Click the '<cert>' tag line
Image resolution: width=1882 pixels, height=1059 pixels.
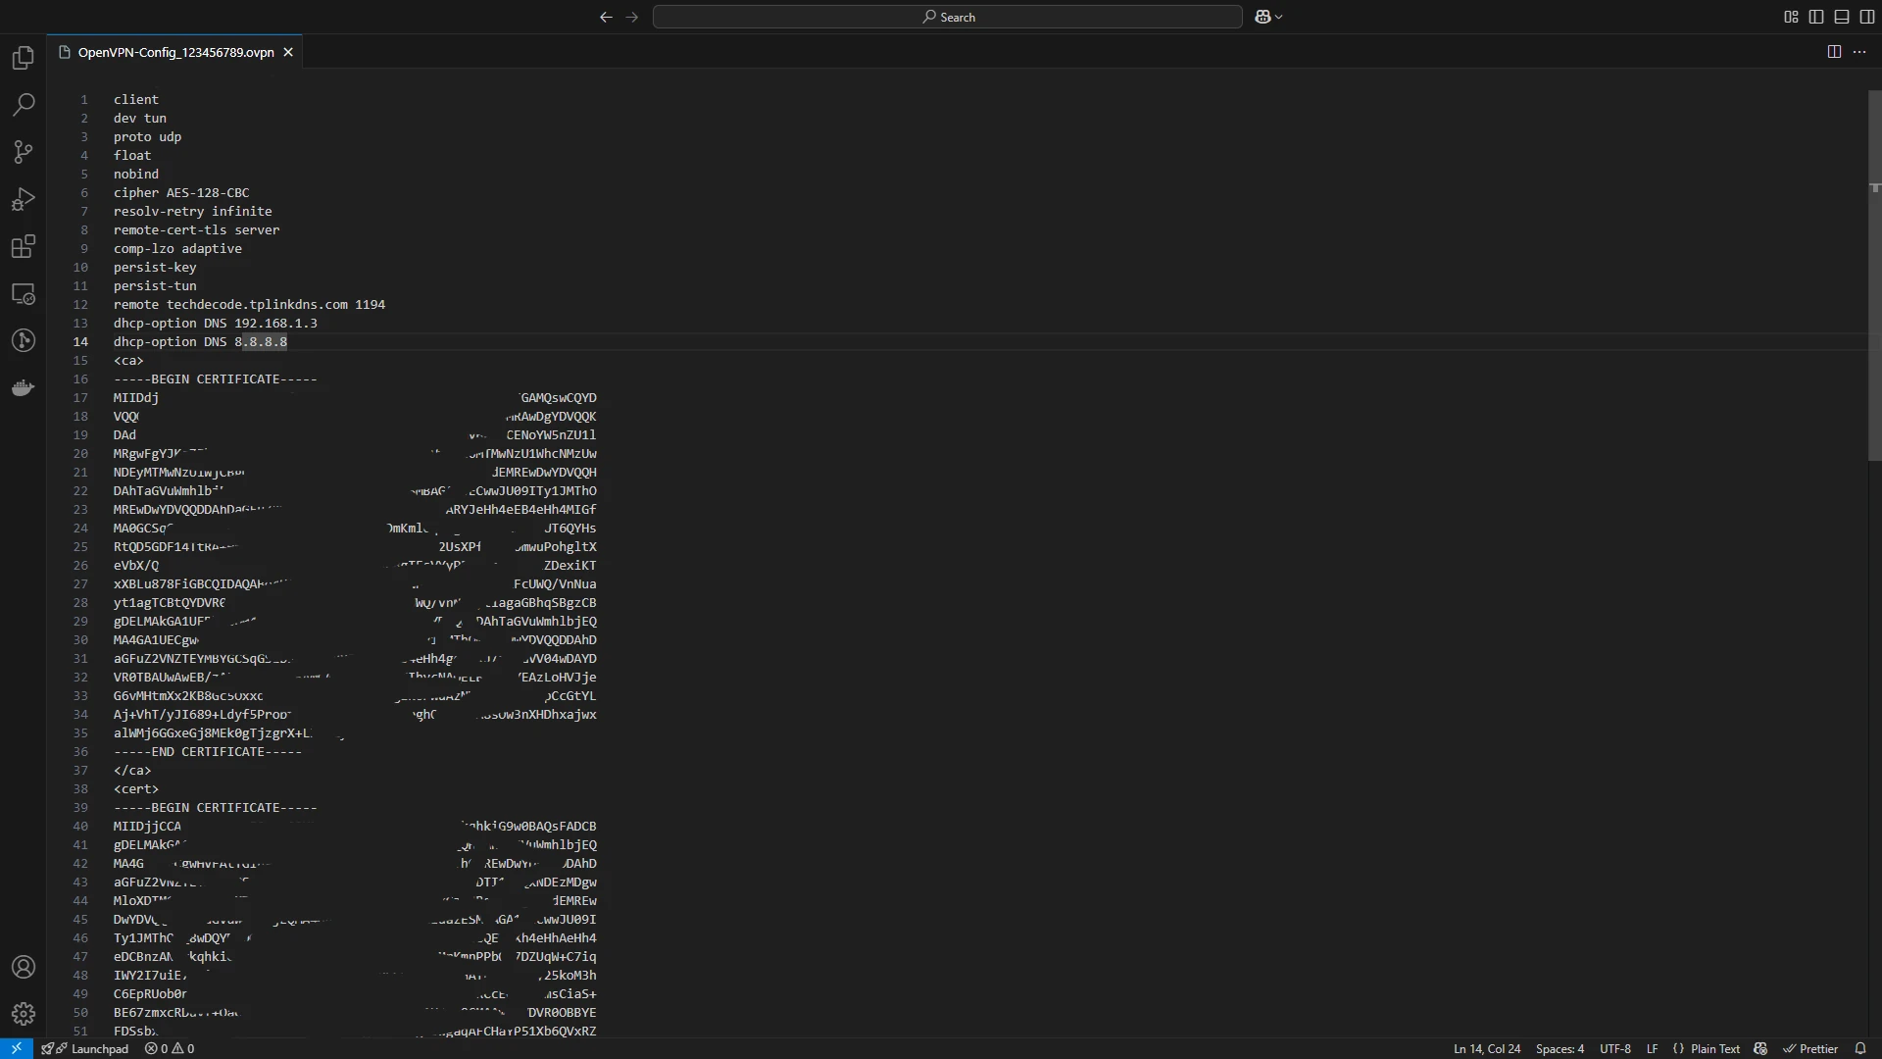[x=136, y=789]
